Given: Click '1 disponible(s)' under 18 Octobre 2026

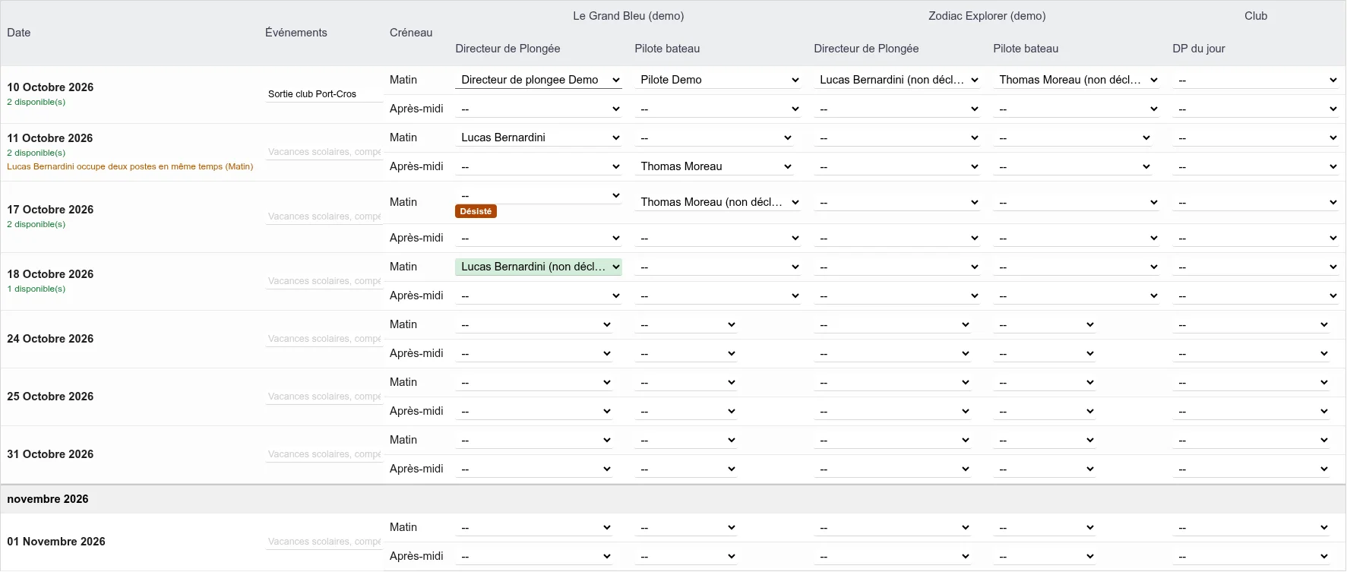Looking at the screenshot, I should [36, 289].
